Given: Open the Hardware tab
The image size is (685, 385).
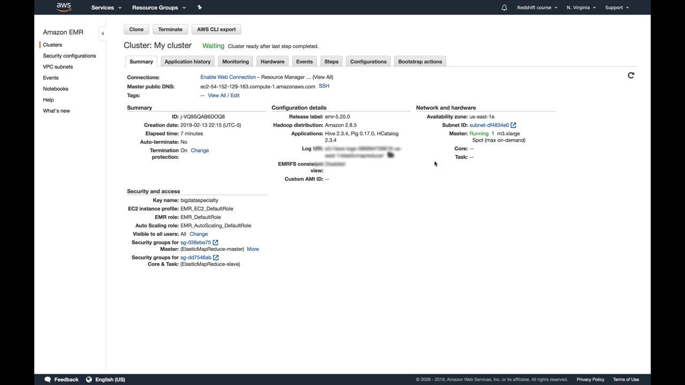Looking at the screenshot, I should [272, 61].
